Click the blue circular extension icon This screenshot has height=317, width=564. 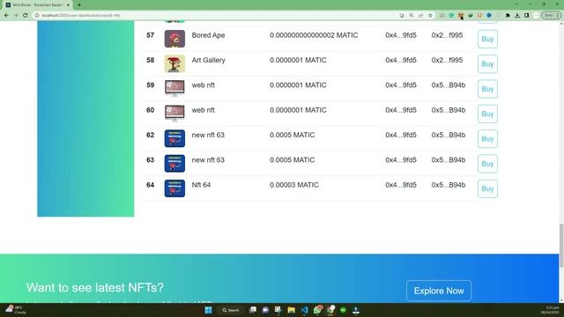(x=489, y=16)
